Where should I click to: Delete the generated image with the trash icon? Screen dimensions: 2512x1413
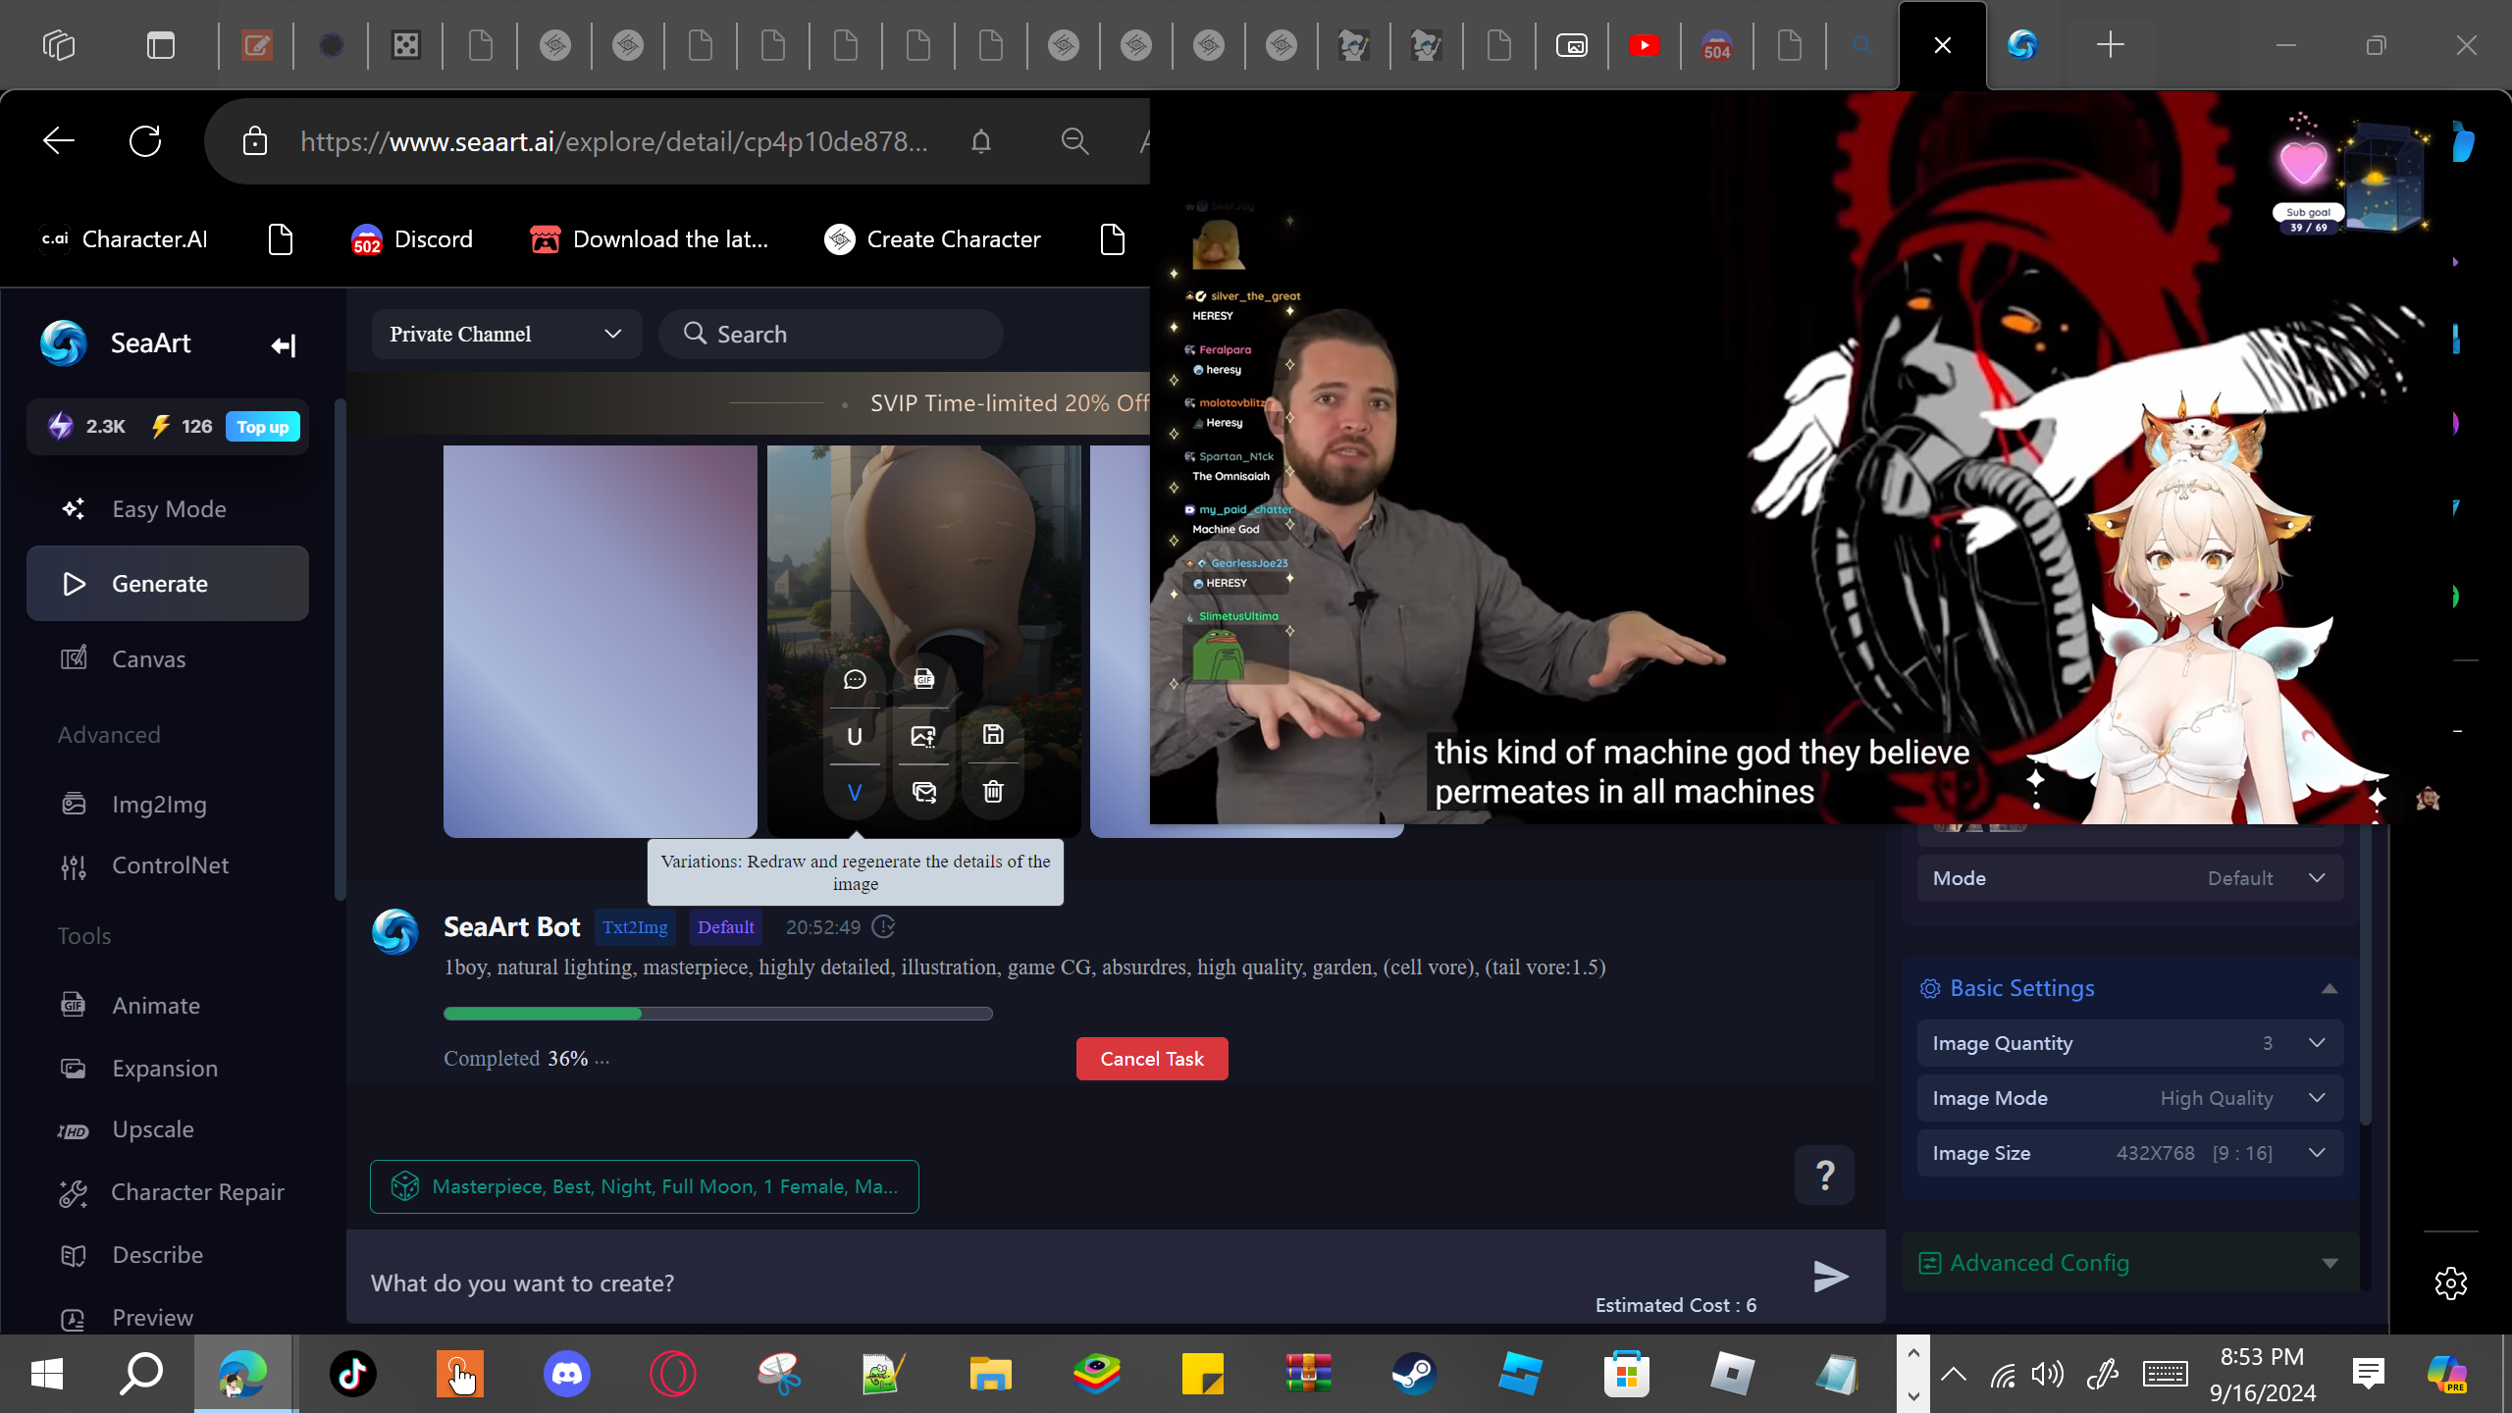pos(993,791)
